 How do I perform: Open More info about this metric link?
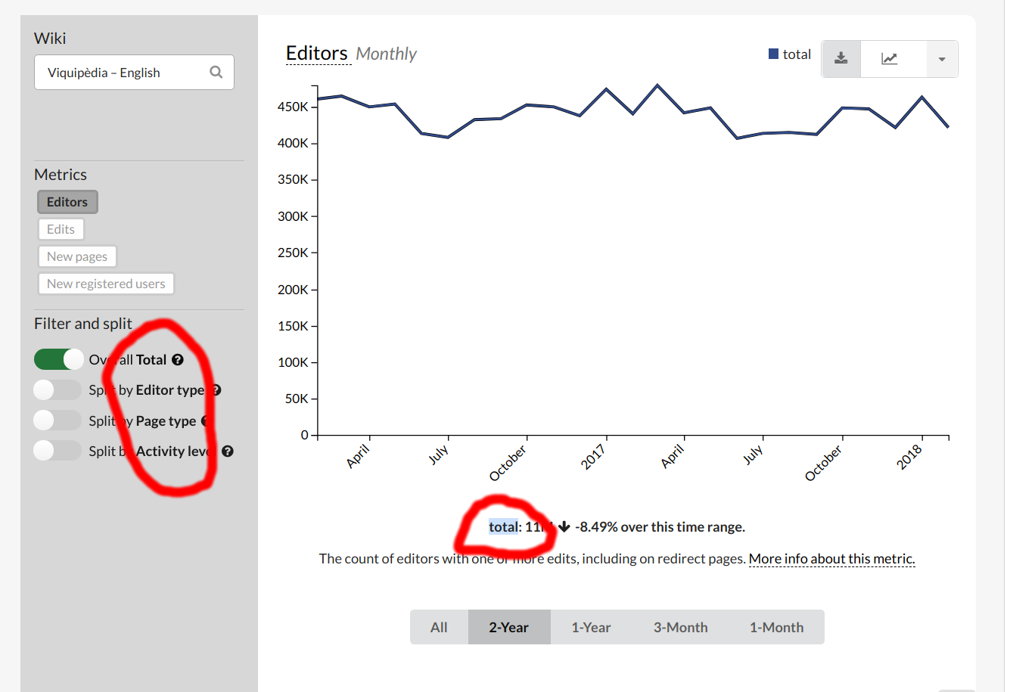point(831,559)
